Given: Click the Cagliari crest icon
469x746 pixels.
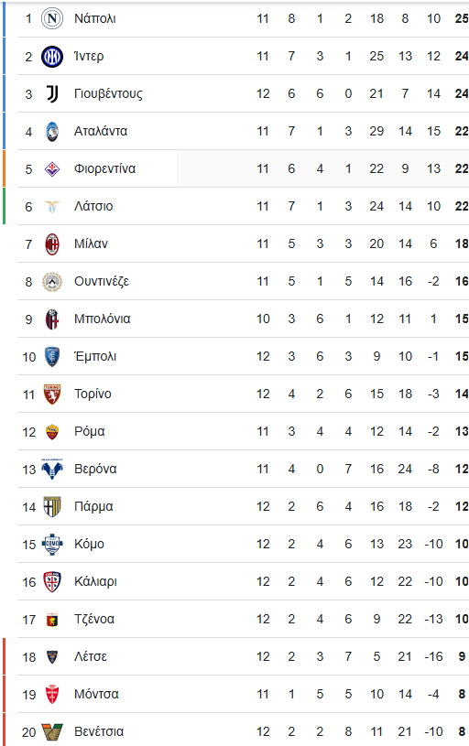Looking at the screenshot, I should [52, 582].
